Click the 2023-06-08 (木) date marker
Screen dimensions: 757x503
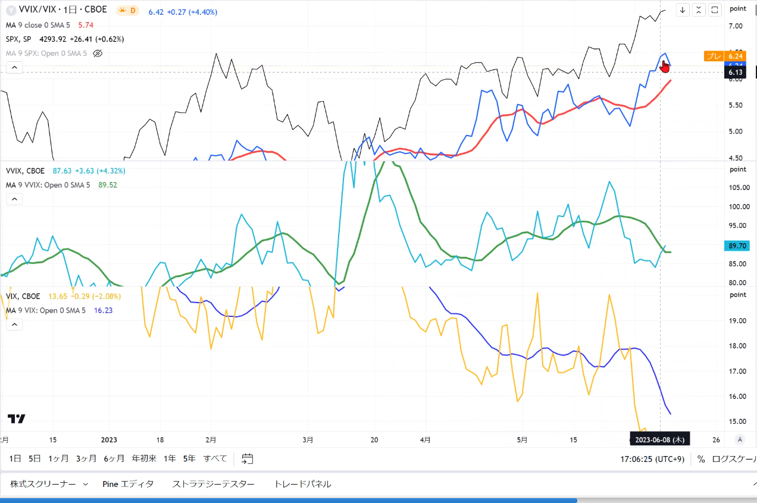coord(660,439)
